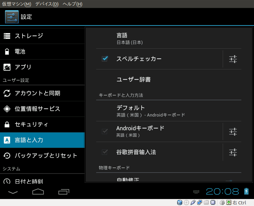Open the recent apps icon
Image resolution: width=254 pixels, height=206 pixels.
point(64,192)
